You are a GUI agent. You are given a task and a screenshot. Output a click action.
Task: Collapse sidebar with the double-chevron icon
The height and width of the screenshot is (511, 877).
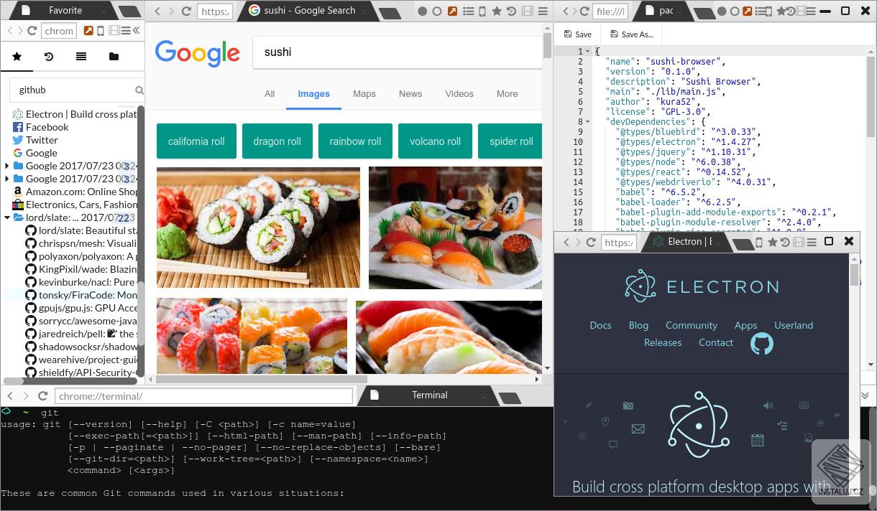136,31
